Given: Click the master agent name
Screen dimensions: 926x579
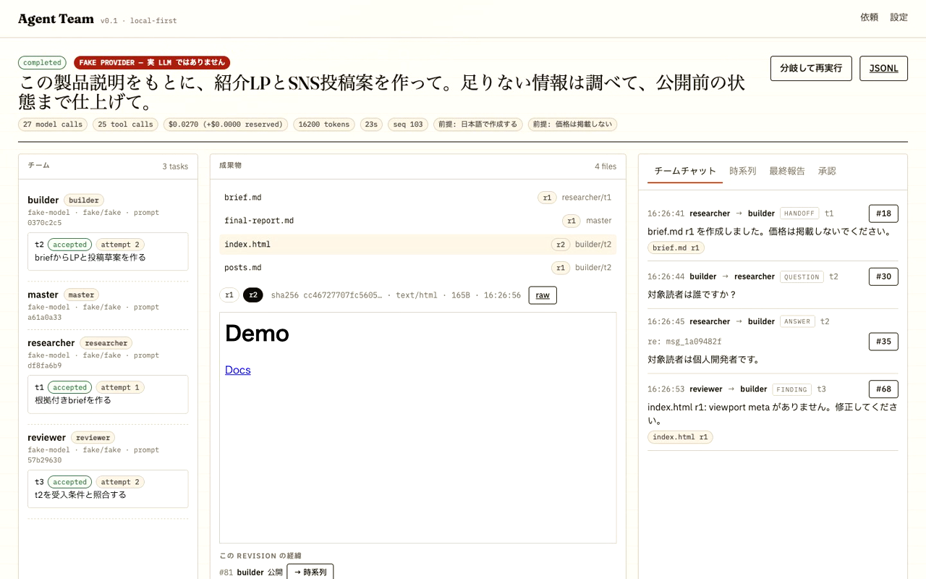Looking at the screenshot, I should (43, 295).
